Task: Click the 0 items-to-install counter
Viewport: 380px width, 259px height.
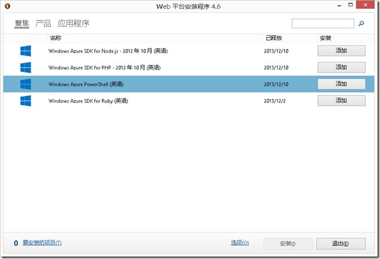Action: (x=16, y=243)
